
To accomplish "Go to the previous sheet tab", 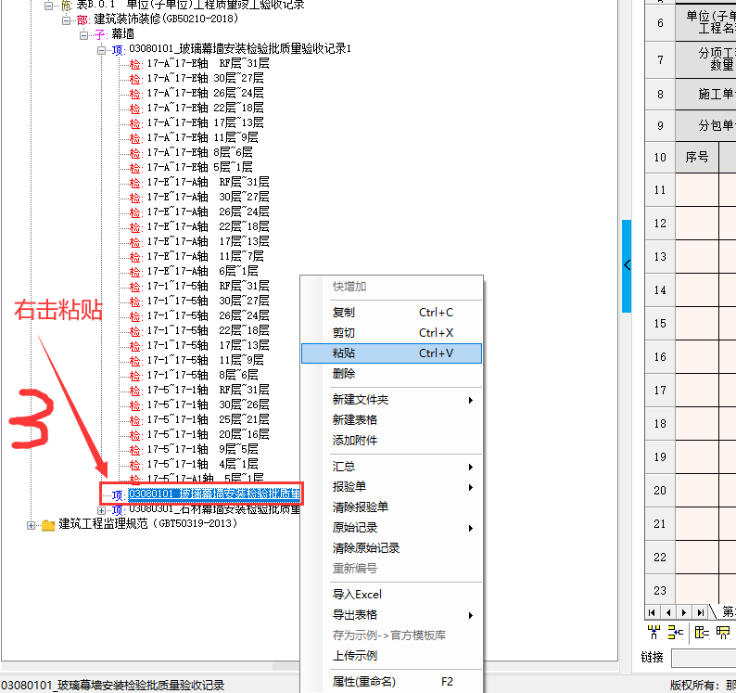I will [x=669, y=612].
